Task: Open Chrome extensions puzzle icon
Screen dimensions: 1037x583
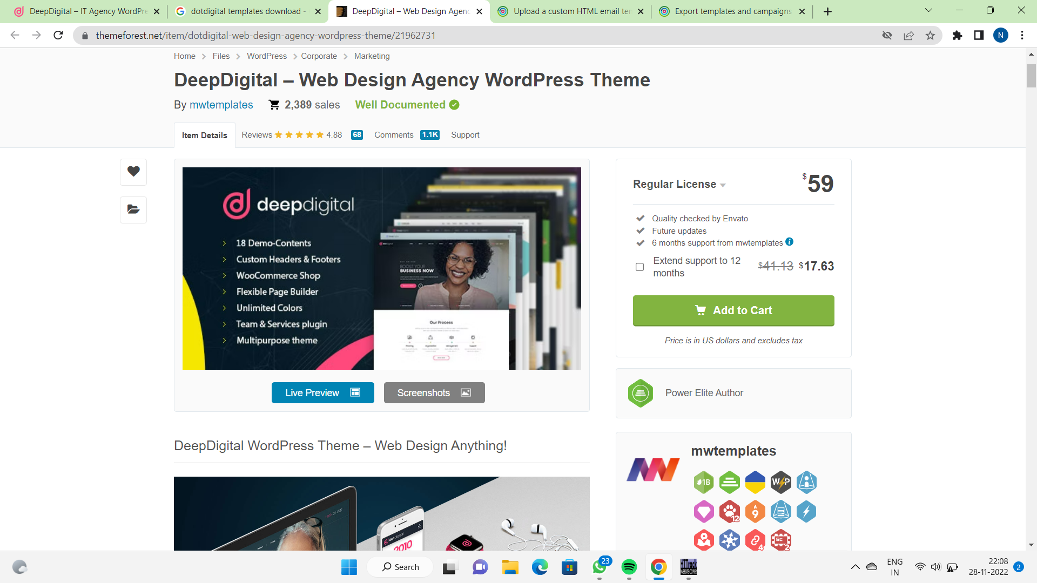Action: click(957, 35)
